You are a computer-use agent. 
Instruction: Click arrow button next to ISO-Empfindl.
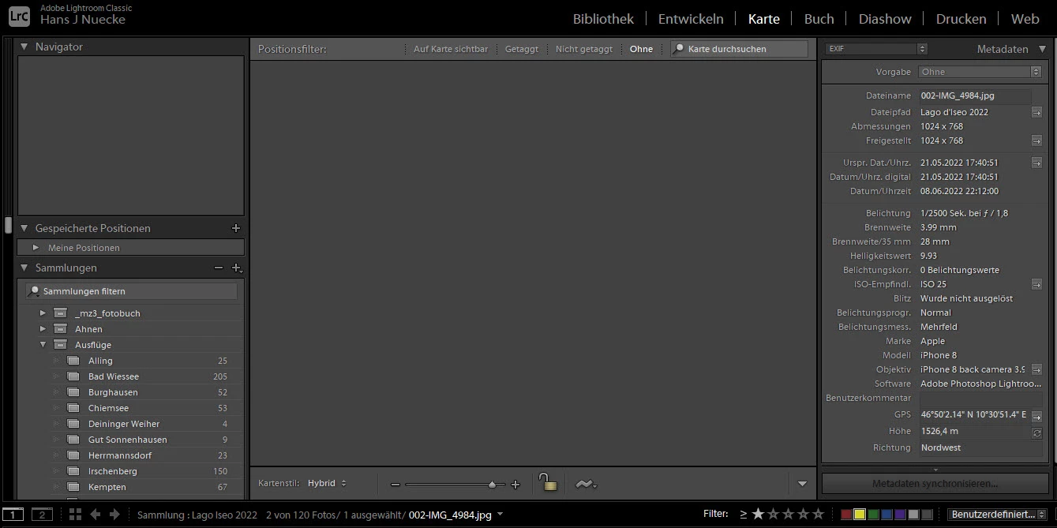(x=1036, y=284)
